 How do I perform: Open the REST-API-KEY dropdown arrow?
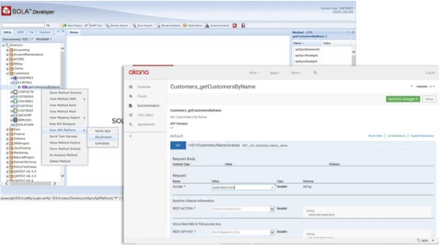pyautogui.click(x=272, y=232)
